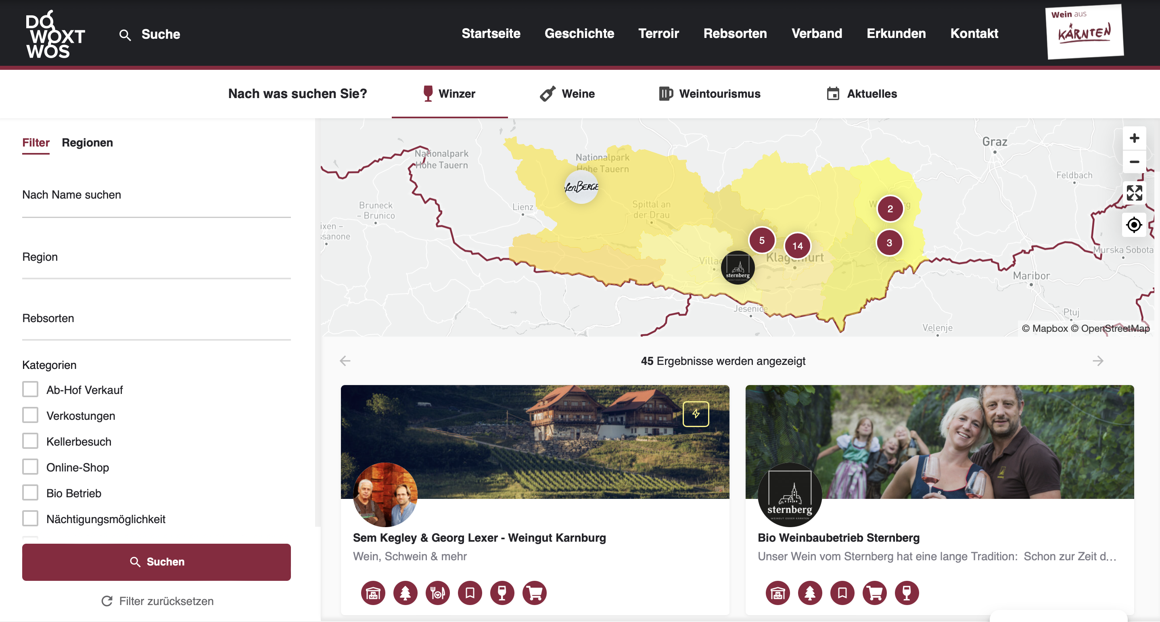Open the Sternberg family photo

pos(939,442)
